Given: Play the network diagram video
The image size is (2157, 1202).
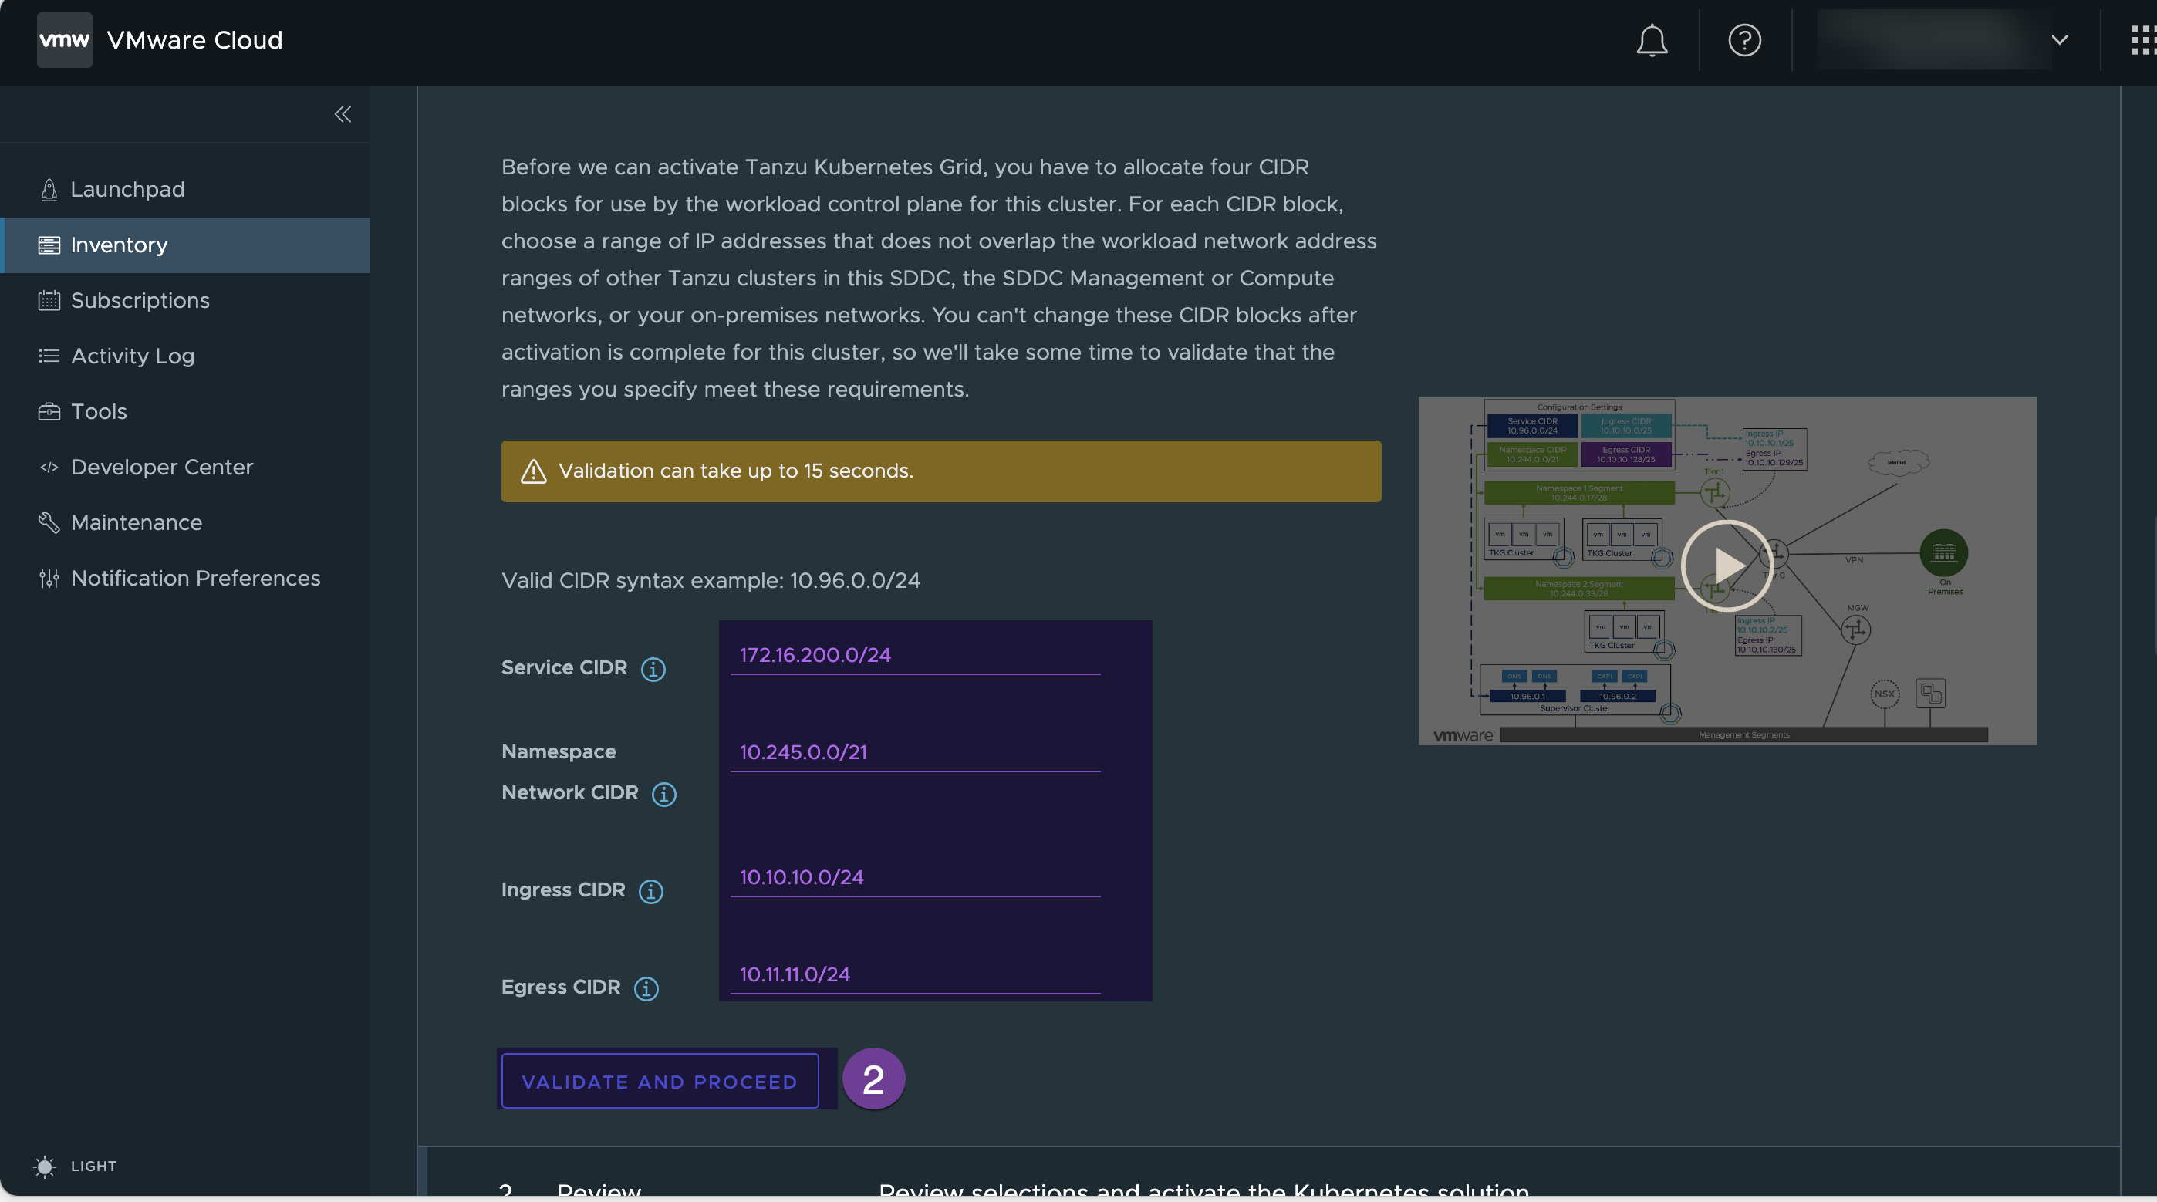Looking at the screenshot, I should point(1727,566).
